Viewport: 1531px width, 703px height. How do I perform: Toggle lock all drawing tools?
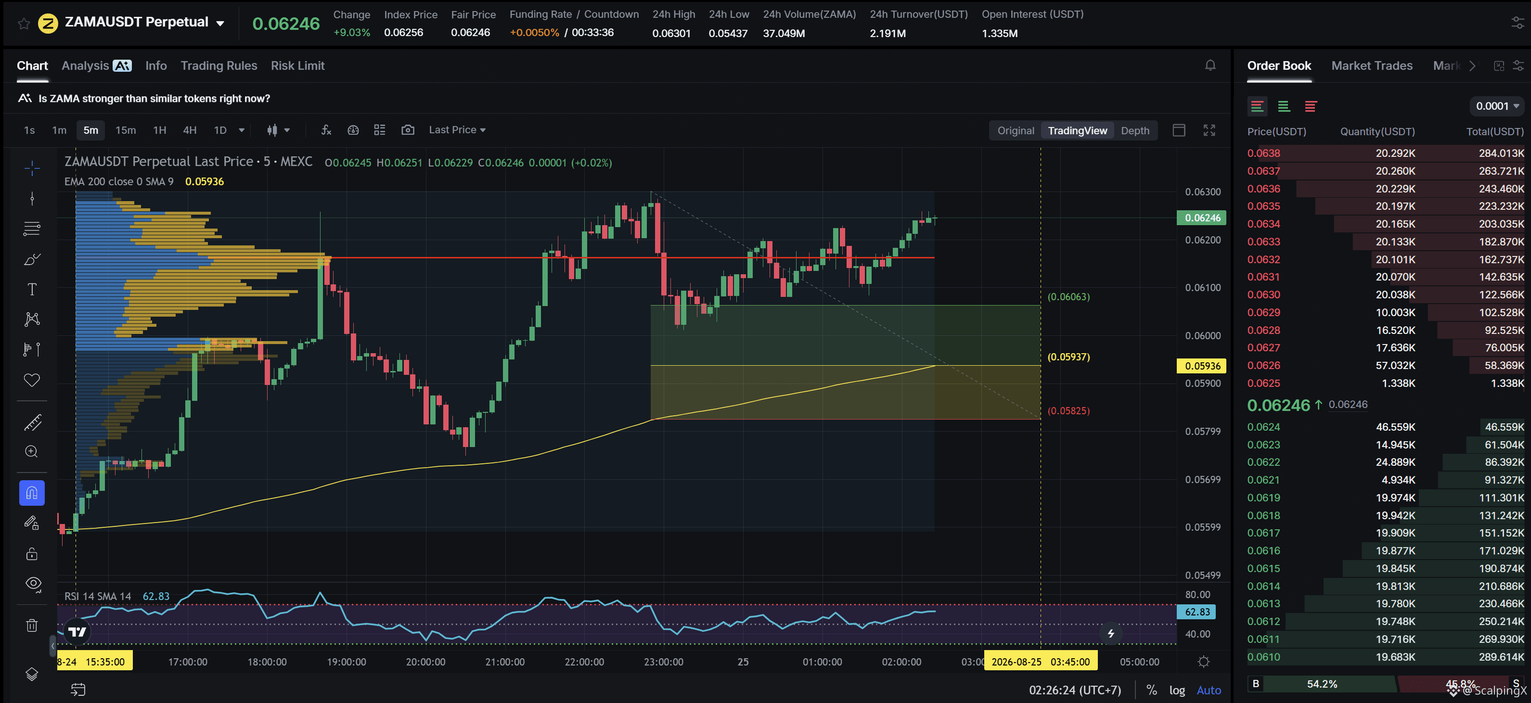[32, 554]
